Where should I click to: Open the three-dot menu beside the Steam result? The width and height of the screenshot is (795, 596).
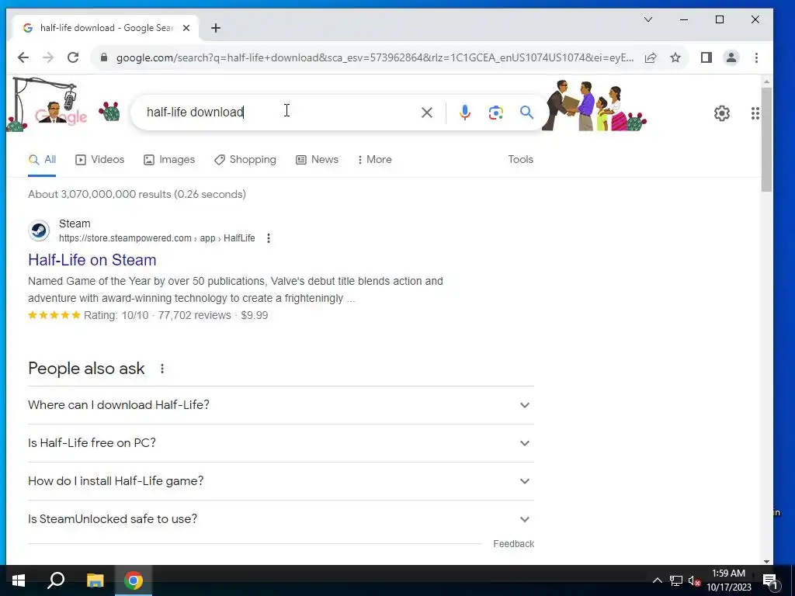tap(268, 238)
